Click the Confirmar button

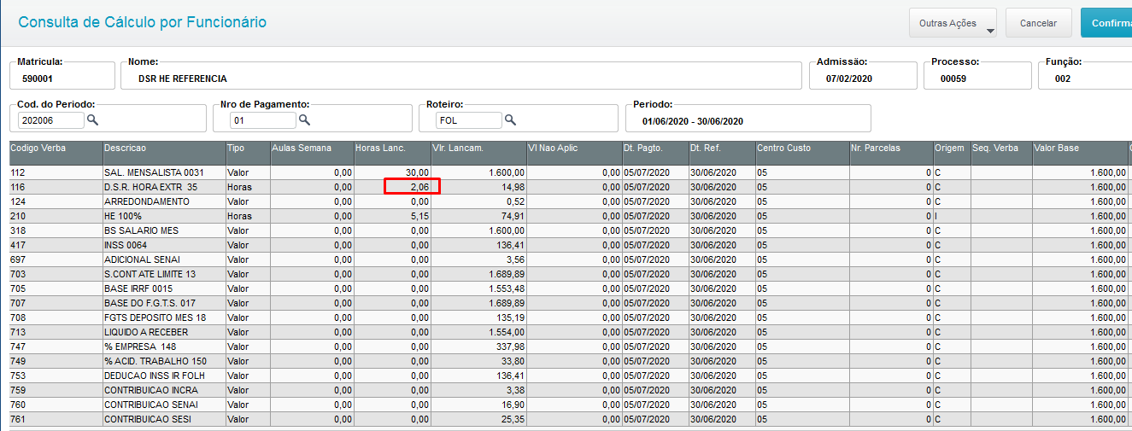1106,23
